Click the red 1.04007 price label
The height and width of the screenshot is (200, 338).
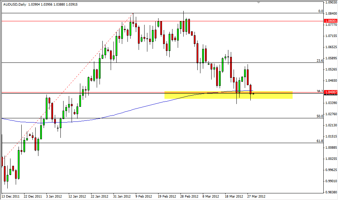click(x=331, y=92)
